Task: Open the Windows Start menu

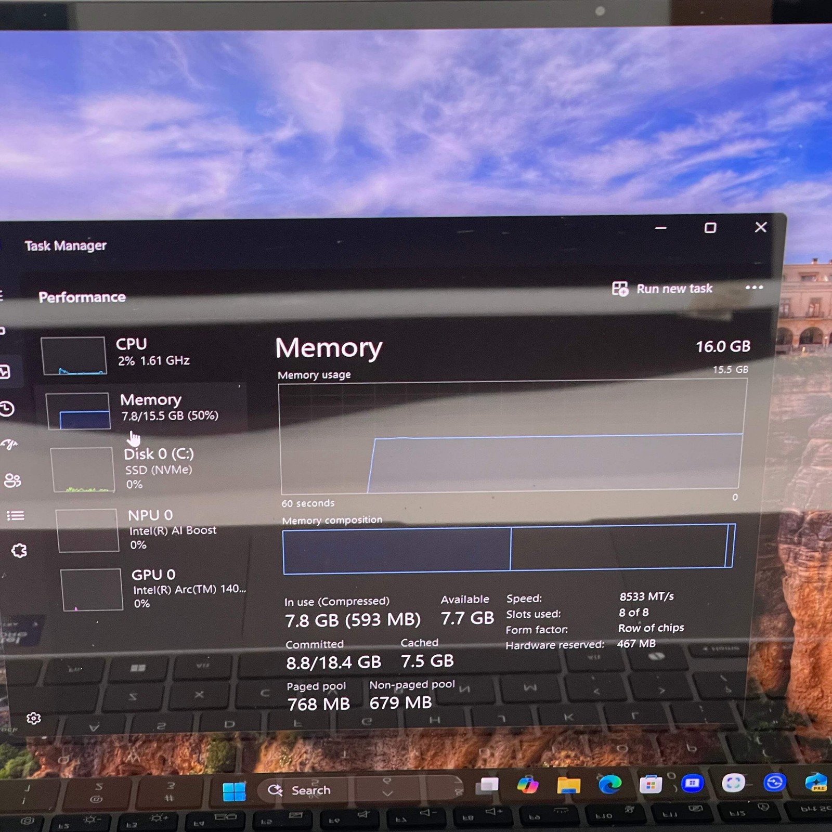Action: pyautogui.click(x=234, y=791)
